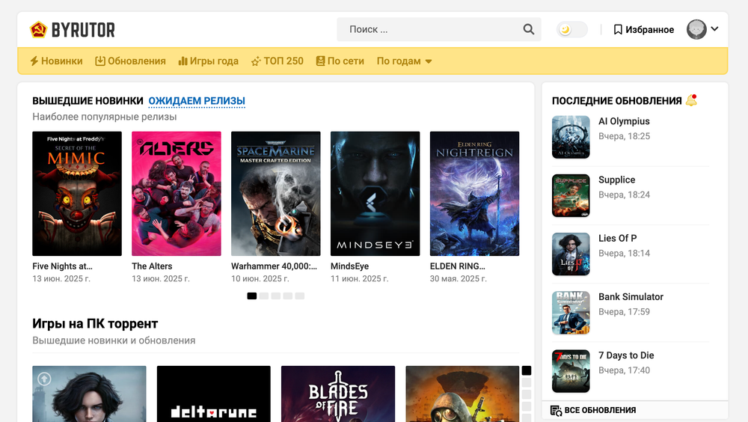Click the magnifying glass search icon

coord(529,29)
